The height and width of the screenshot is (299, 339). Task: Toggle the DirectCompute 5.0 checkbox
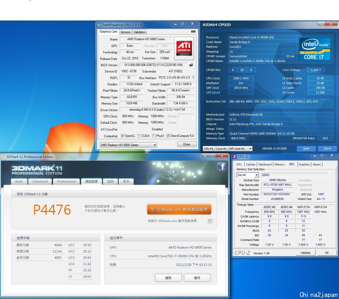tap(168, 136)
